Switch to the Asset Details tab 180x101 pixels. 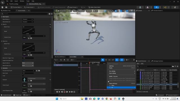[x=22, y=11]
